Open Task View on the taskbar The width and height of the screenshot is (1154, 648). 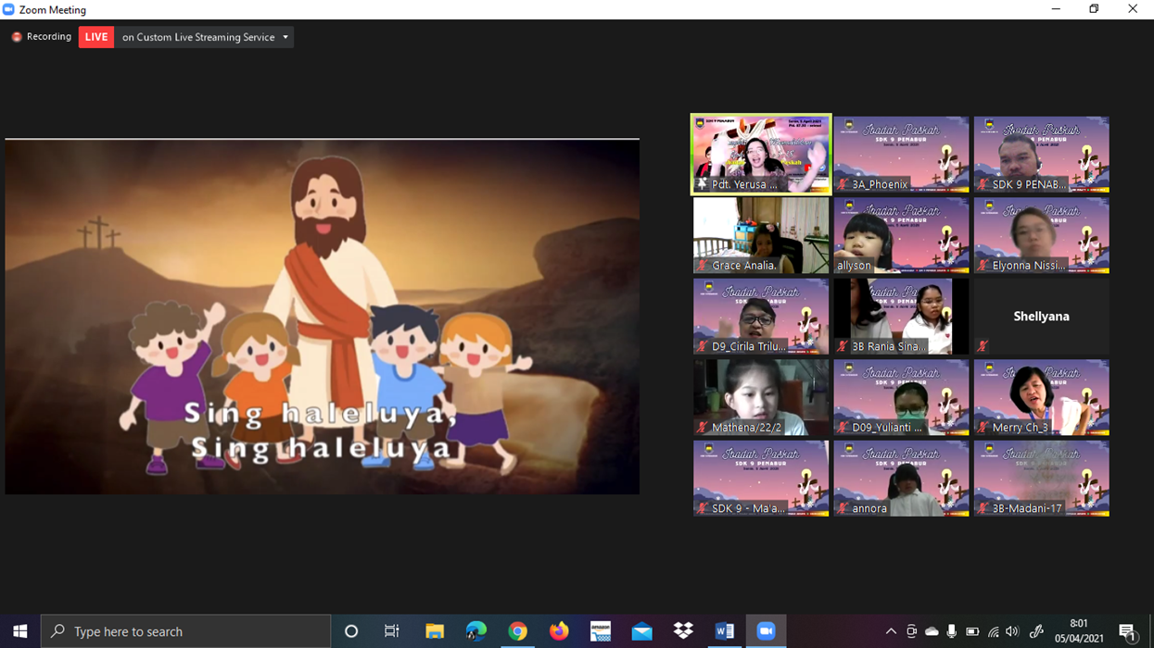click(392, 631)
